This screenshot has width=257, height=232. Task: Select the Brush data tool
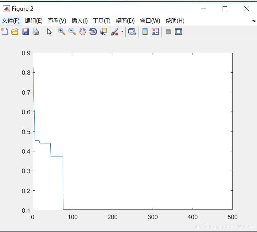click(x=115, y=32)
